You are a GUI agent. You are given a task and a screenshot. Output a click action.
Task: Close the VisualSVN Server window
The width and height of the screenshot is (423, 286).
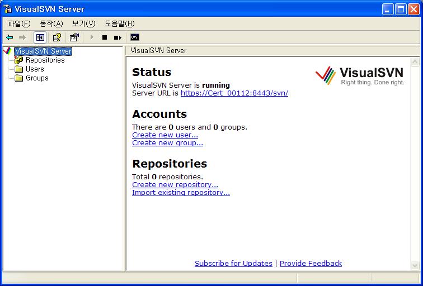coord(413,9)
